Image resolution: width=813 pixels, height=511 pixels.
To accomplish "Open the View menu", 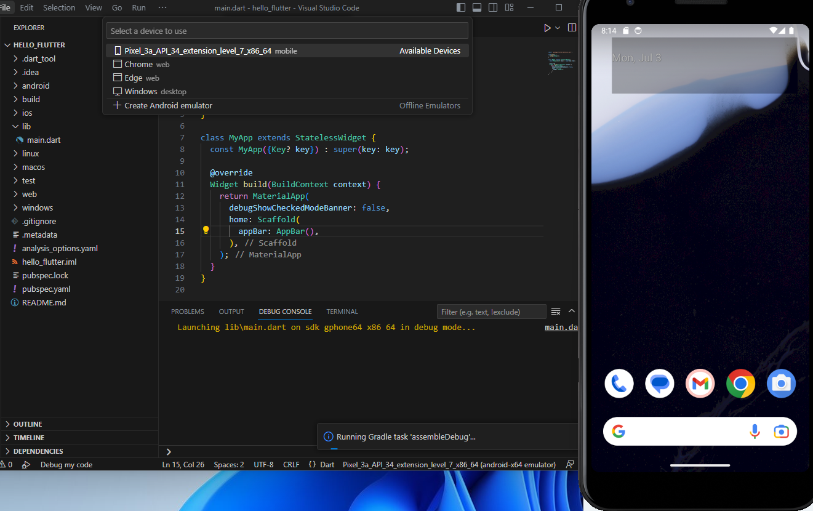I will pyautogui.click(x=94, y=7).
